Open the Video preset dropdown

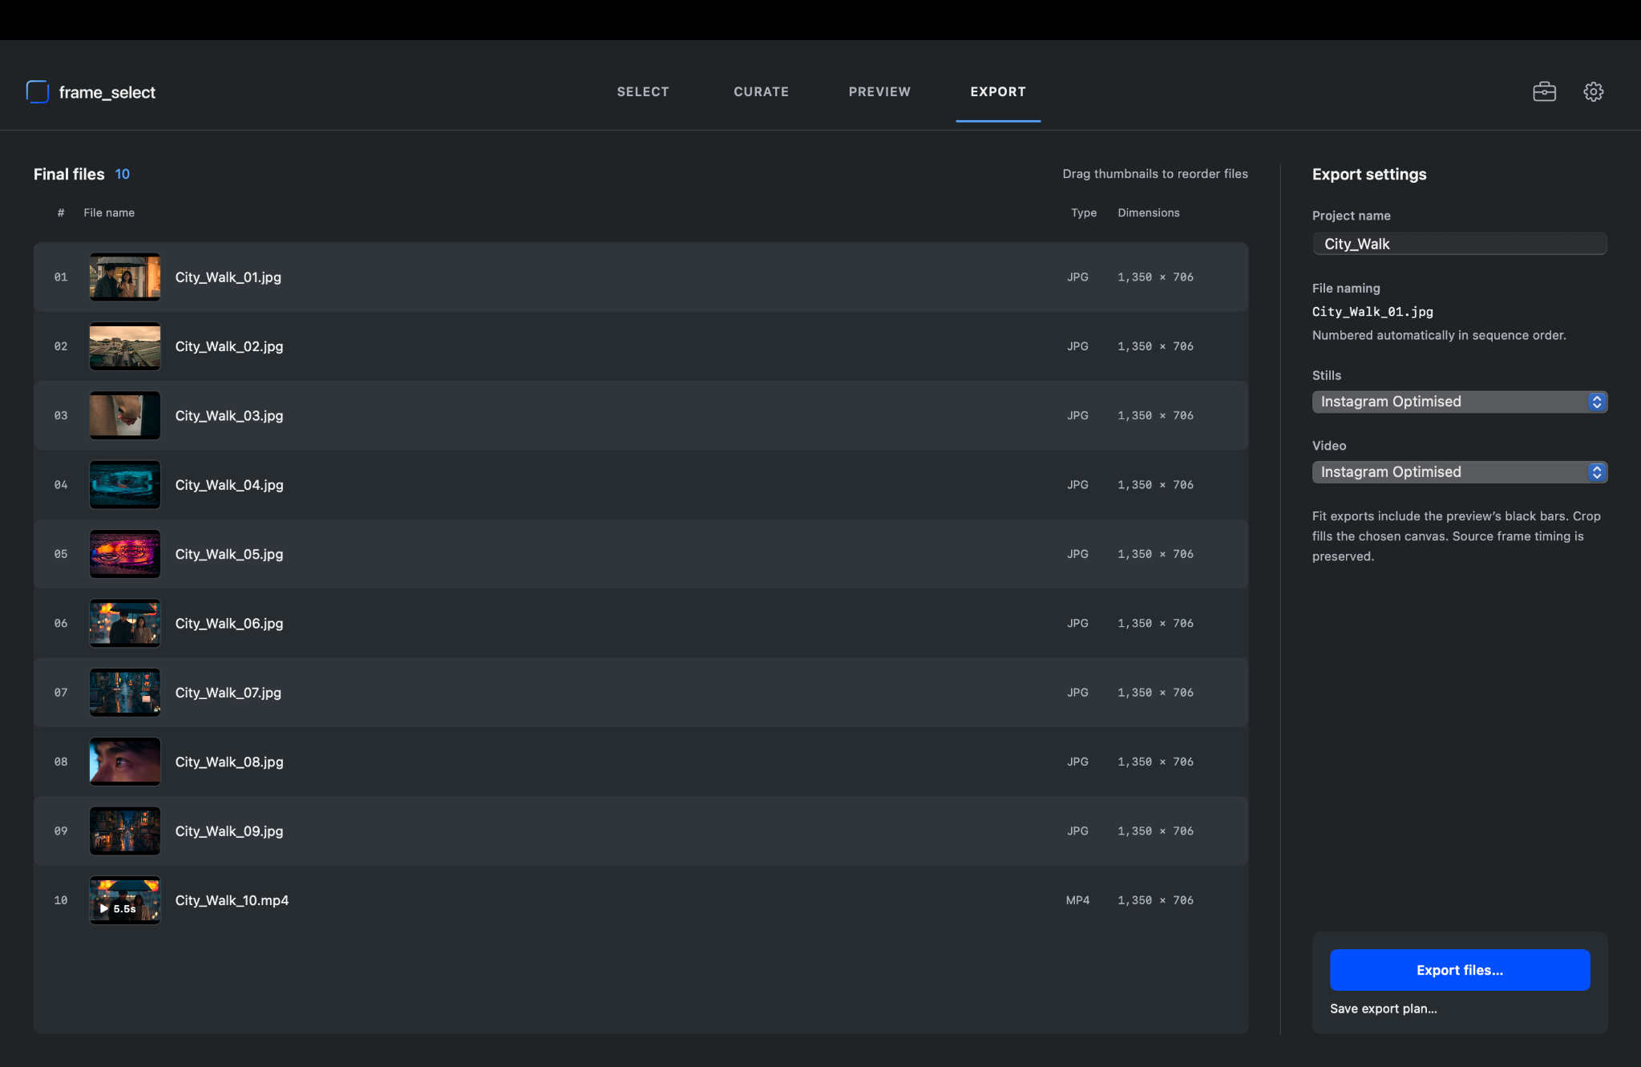1459,472
